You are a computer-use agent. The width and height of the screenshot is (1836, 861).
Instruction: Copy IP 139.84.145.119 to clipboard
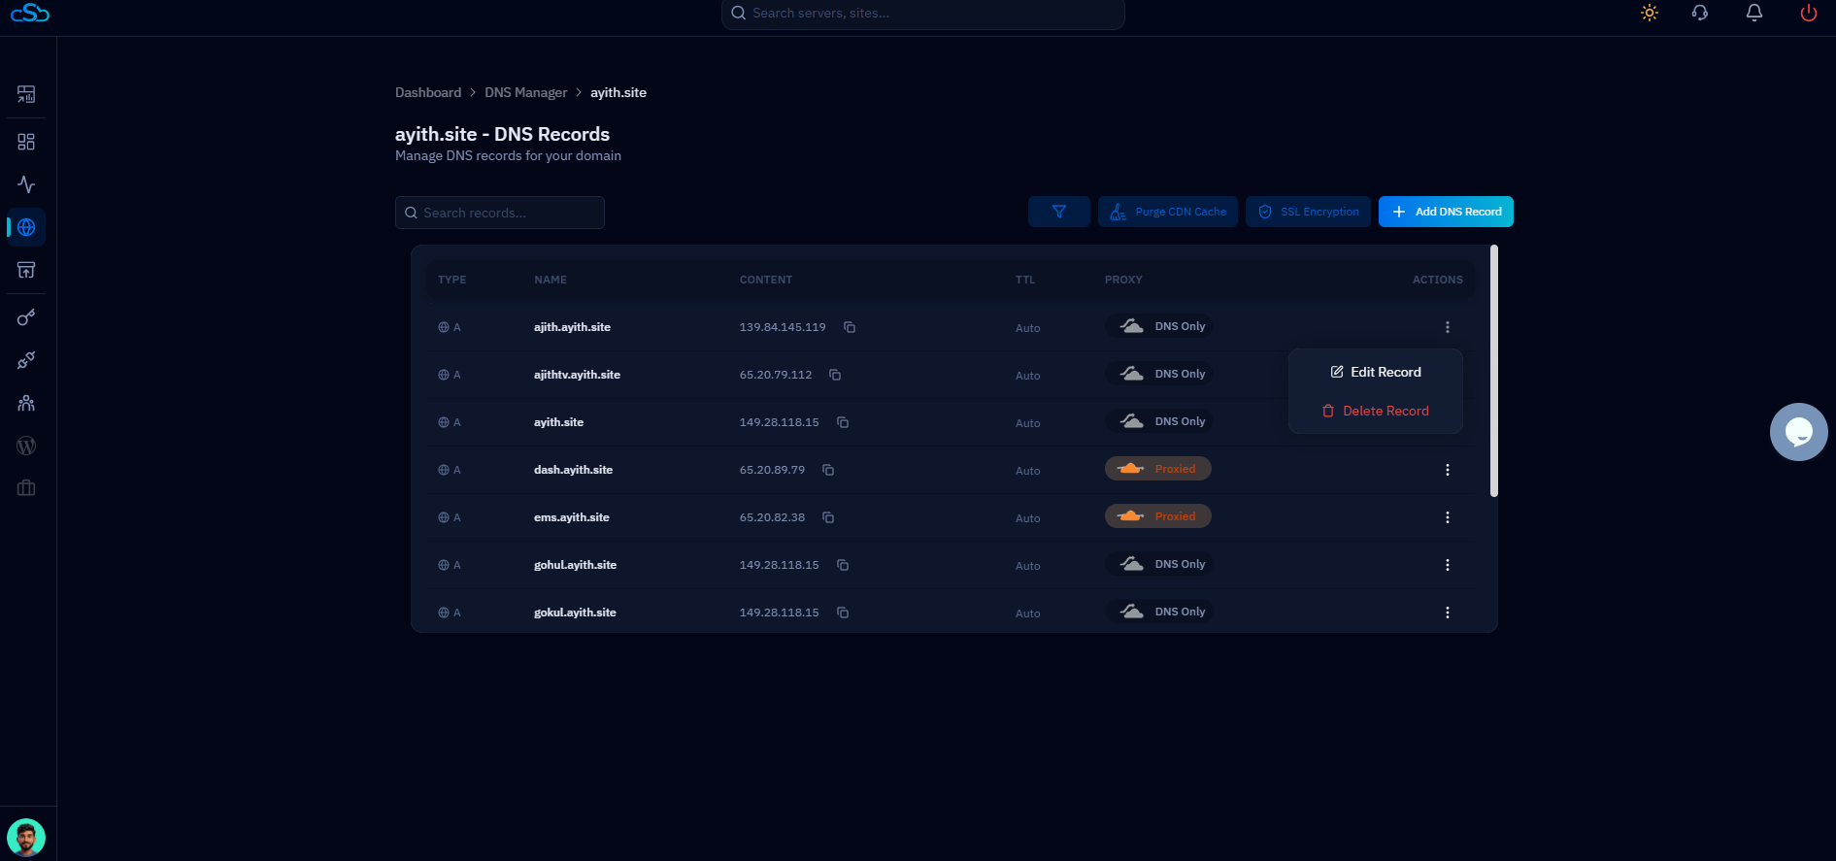pyautogui.click(x=850, y=327)
